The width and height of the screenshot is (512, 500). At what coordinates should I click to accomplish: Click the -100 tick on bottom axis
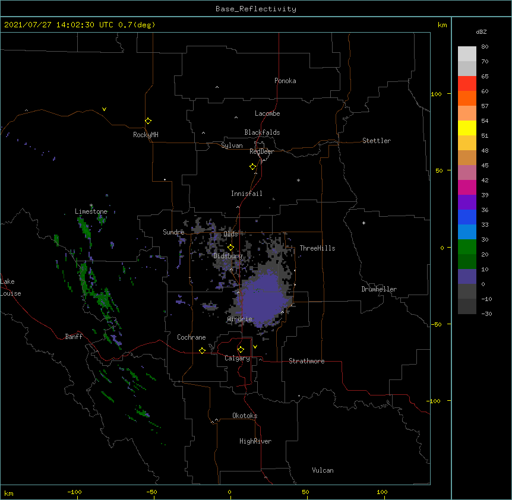click(74, 492)
